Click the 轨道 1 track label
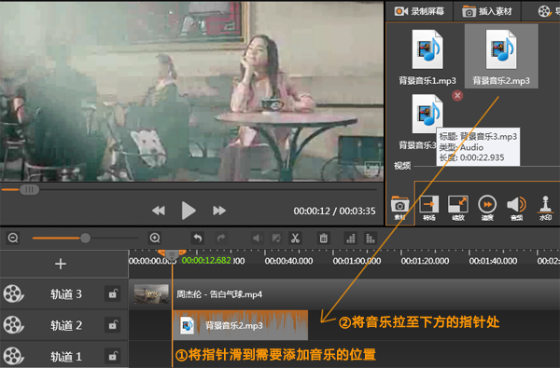This screenshot has width=560, height=368. coord(66,356)
